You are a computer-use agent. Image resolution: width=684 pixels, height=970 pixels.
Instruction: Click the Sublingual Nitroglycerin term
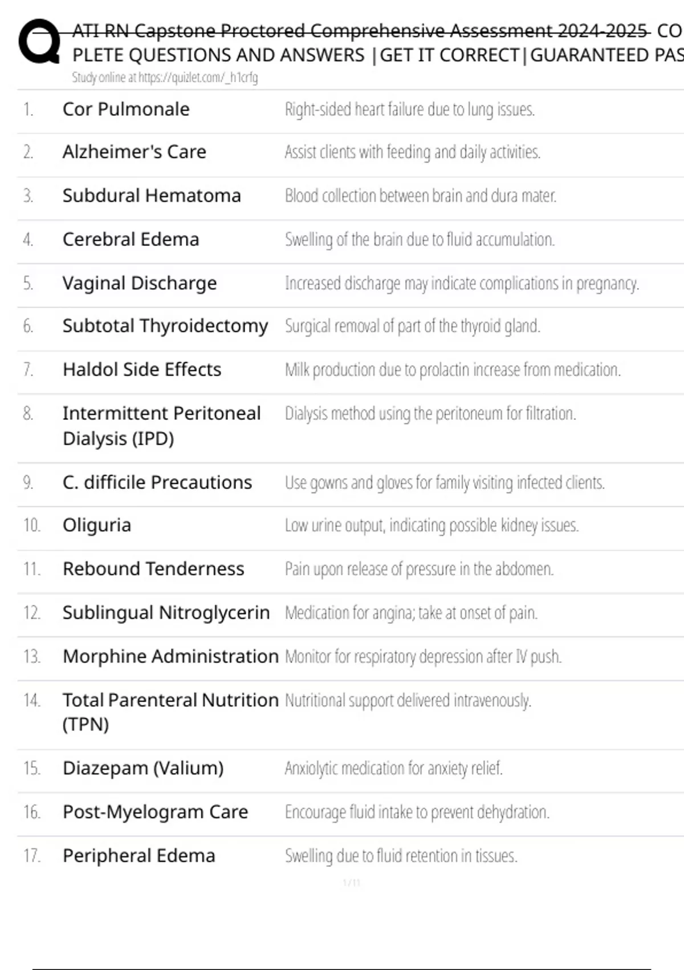[x=166, y=613]
